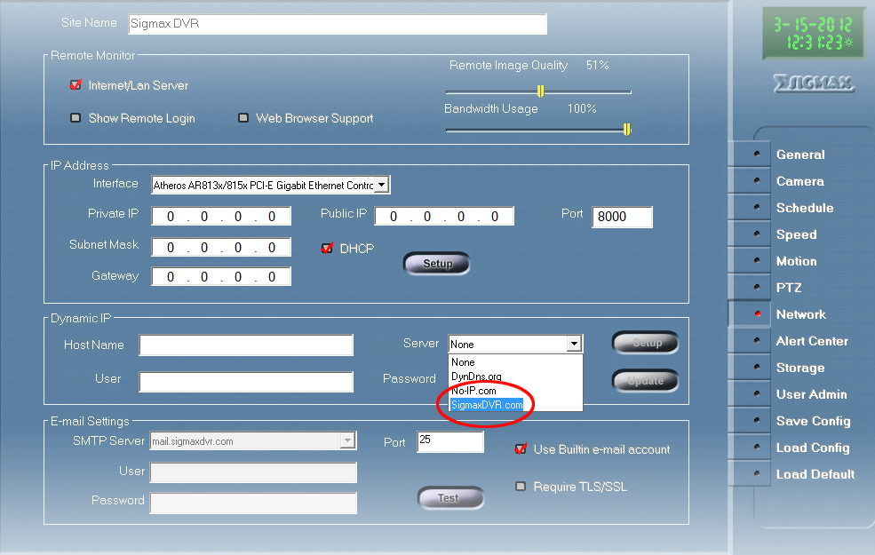
Task: Select SigmaxDVR.com from the server list
Action: (487, 404)
